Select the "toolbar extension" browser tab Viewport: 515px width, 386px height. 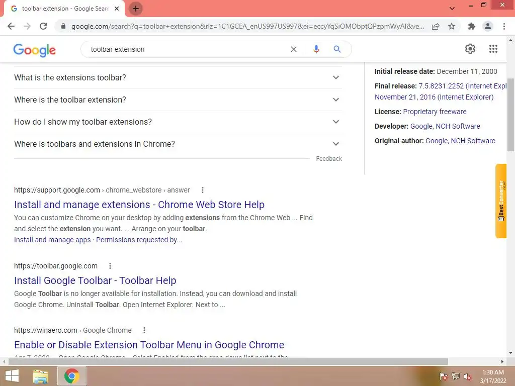(x=65, y=9)
